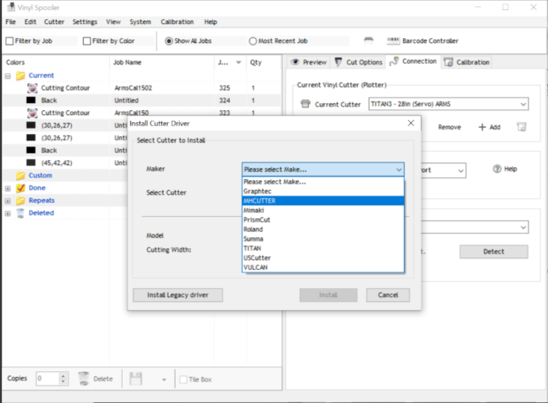Screen dimensions: 548x403
Task: Close the Install Cutter Driver dialog
Action: (x=411, y=123)
